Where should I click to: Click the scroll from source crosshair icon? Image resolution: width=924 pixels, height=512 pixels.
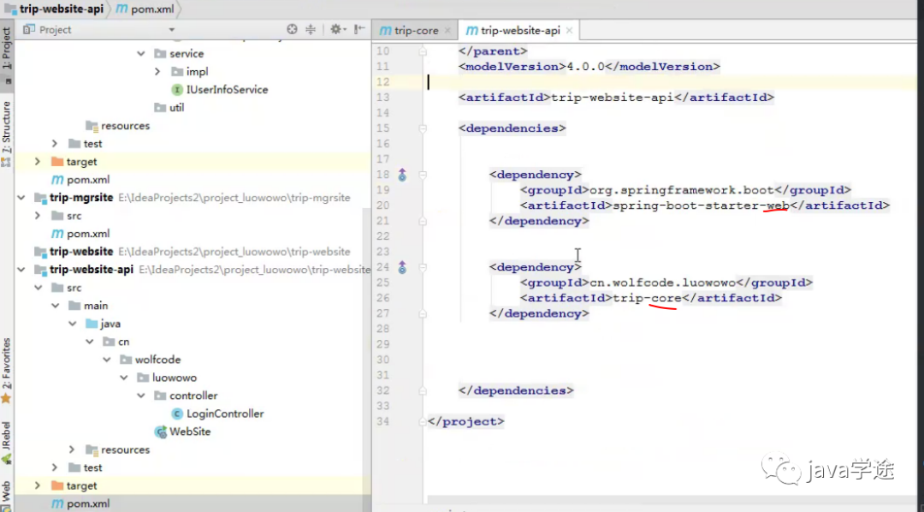coord(292,29)
